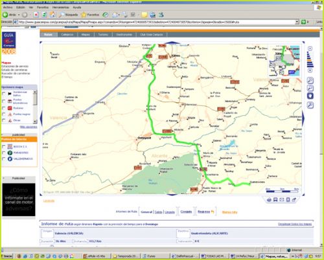Image resolution: width=324 pixels, height=260 pixels.
Task: Click the overview mini-map thumbnail
Action: click(284, 61)
